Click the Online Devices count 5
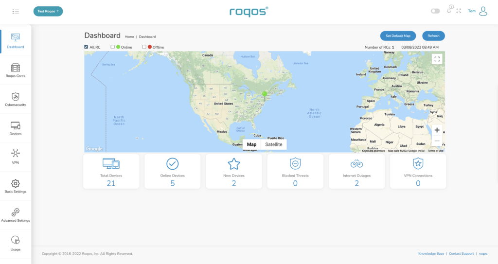 [x=173, y=183]
